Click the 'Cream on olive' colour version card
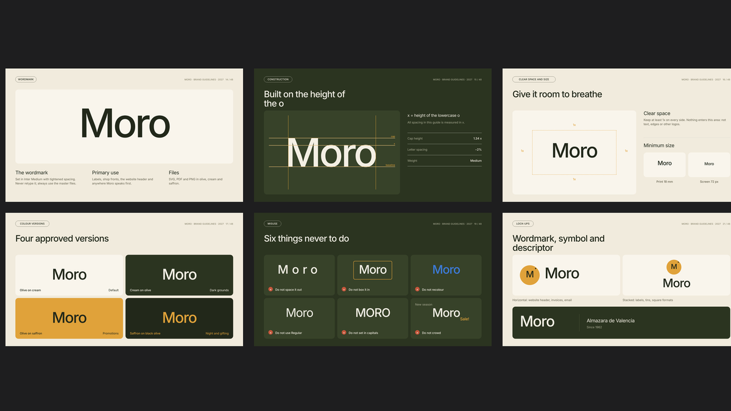The height and width of the screenshot is (411, 731). coord(179,275)
